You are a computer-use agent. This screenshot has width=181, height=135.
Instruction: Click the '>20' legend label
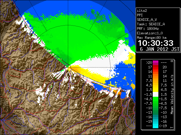pyautogui.click(x=149, y=63)
